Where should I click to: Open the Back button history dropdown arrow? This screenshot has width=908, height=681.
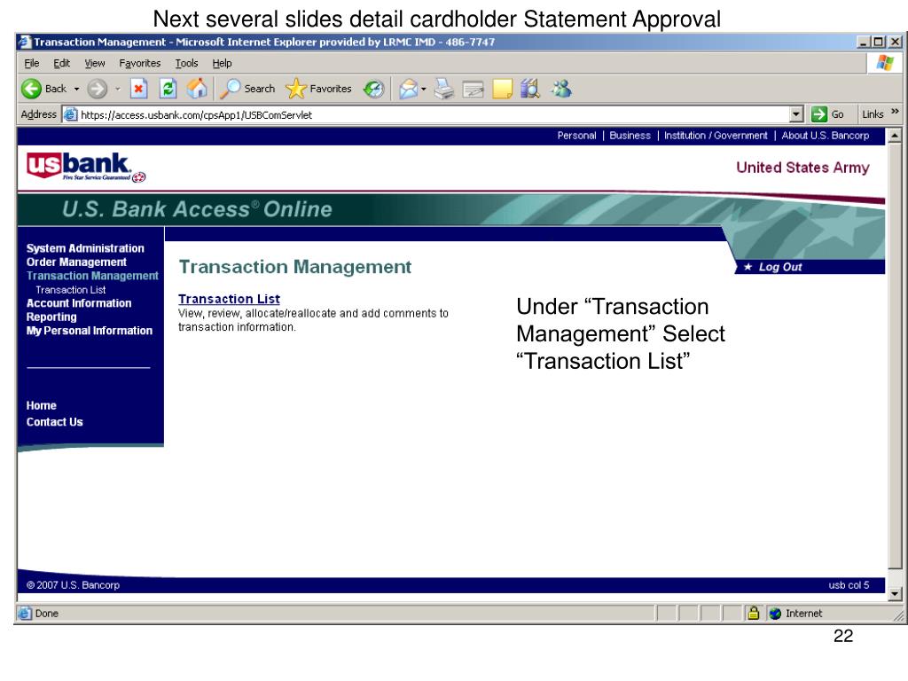point(76,90)
